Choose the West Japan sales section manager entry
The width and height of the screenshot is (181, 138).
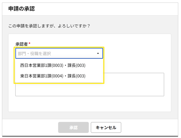(53, 66)
